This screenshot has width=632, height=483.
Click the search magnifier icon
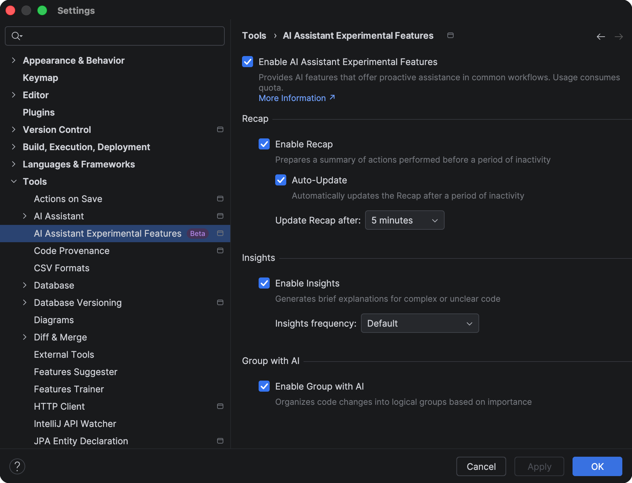(17, 36)
